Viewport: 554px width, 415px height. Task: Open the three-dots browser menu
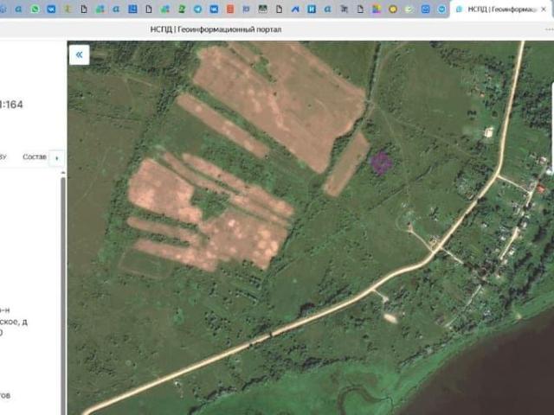click(x=549, y=29)
